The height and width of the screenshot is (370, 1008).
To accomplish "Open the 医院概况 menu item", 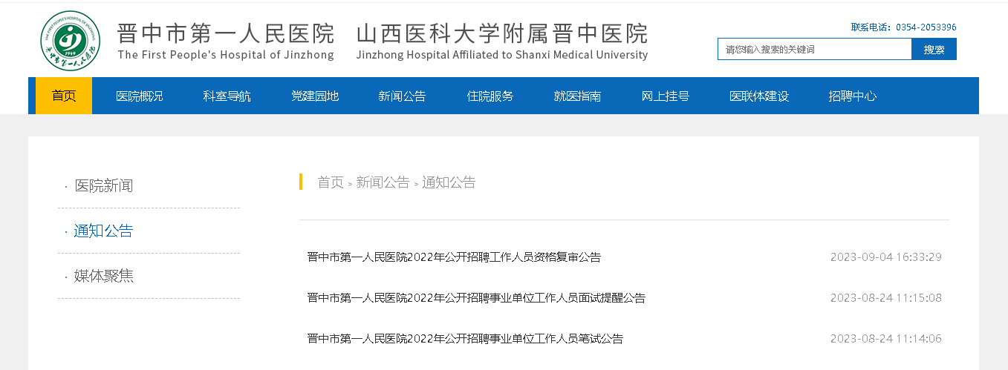I will click(x=139, y=96).
